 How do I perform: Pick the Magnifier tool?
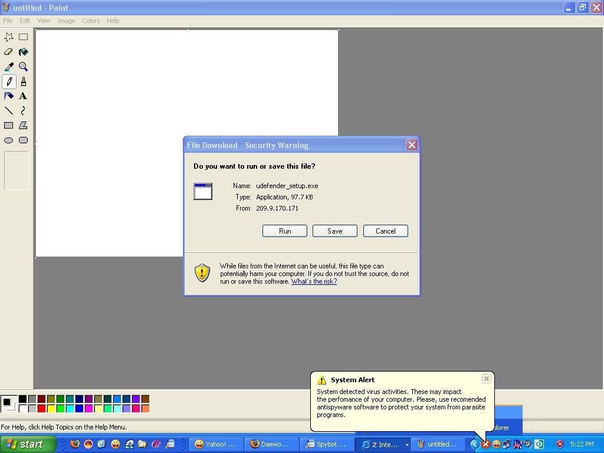click(x=24, y=67)
